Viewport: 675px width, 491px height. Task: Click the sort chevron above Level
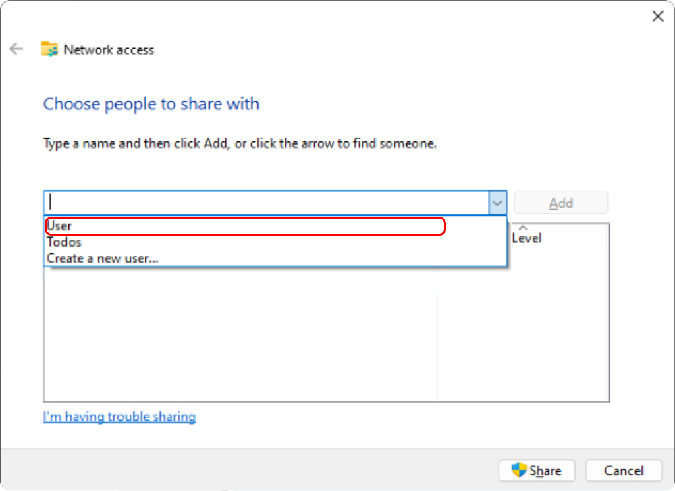pyautogui.click(x=523, y=228)
